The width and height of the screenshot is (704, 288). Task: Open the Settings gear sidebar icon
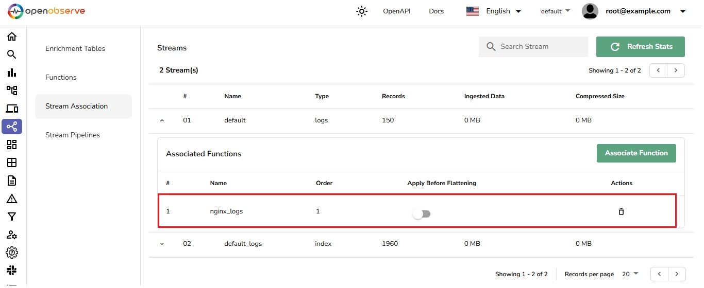pyautogui.click(x=11, y=253)
